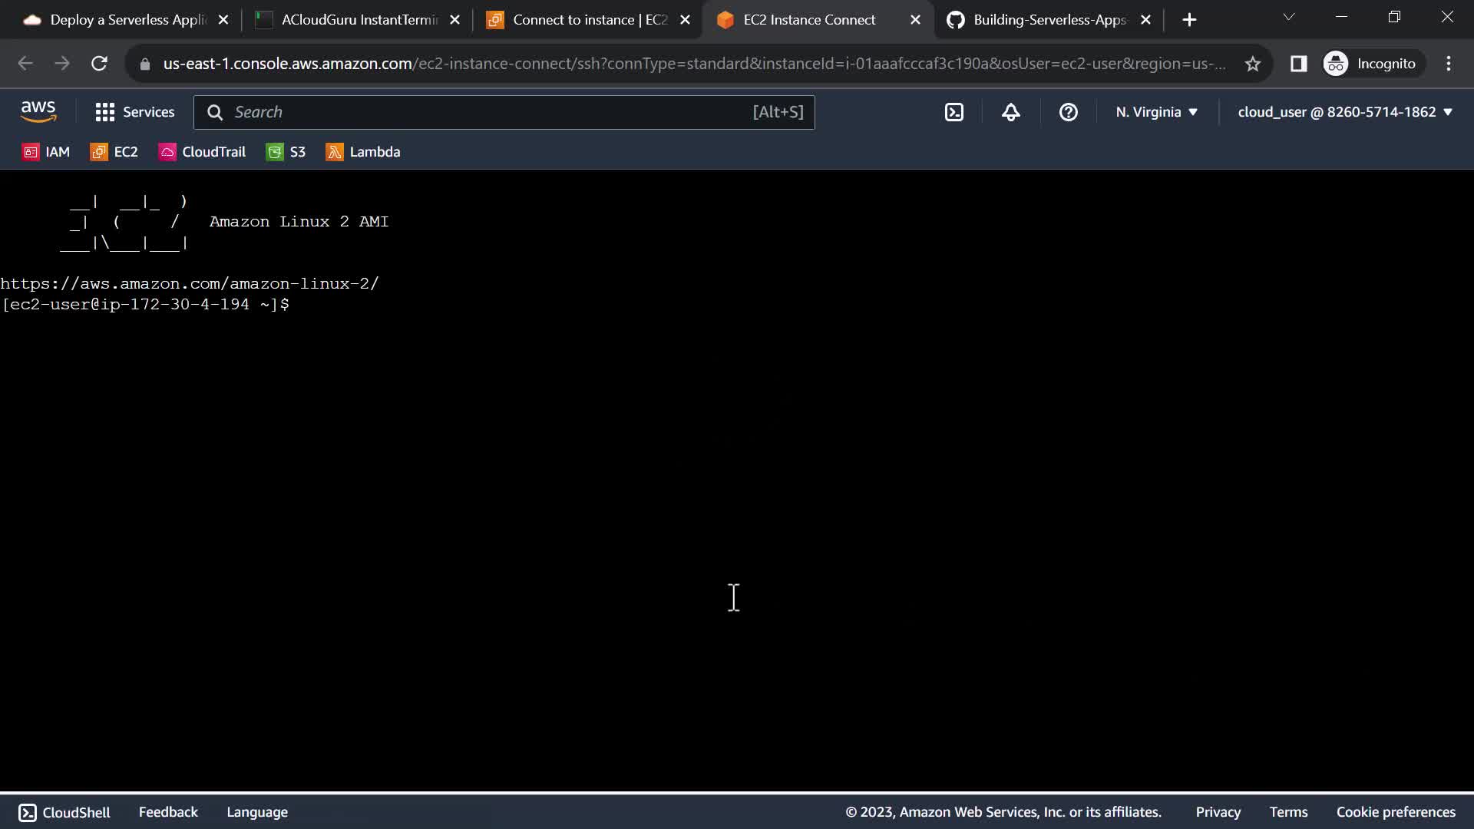
Task: Expand the N. Virginia region dropdown
Action: pyautogui.click(x=1156, y=112)
